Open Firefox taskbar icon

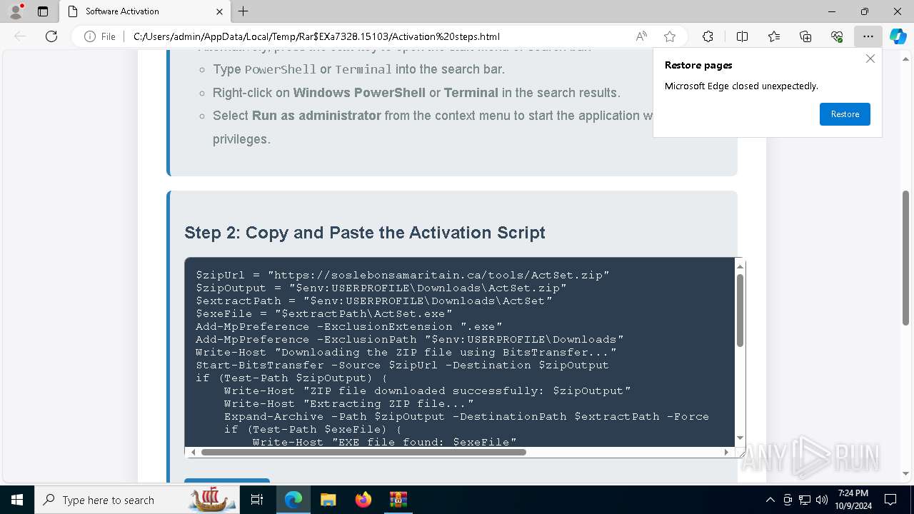pyautogui.click(x=363, y=500)
